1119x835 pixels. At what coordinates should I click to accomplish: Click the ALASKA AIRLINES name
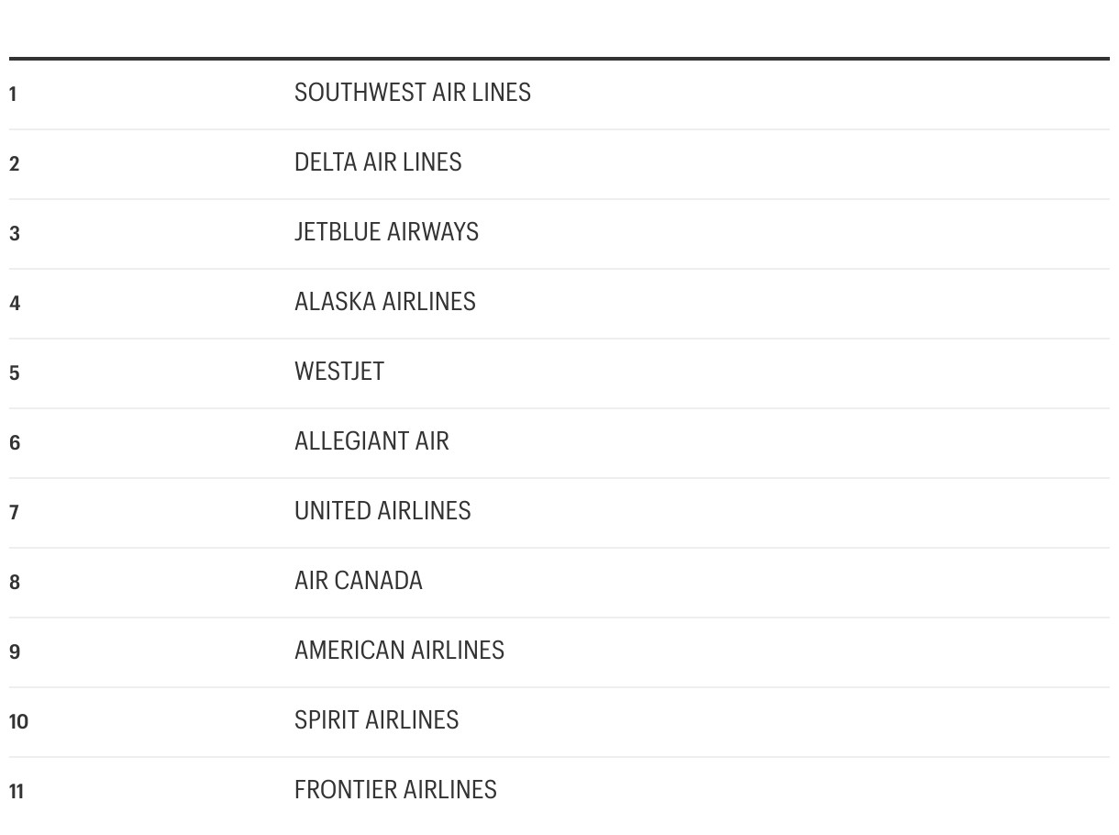pyautogui.click(x=385, y=302)
